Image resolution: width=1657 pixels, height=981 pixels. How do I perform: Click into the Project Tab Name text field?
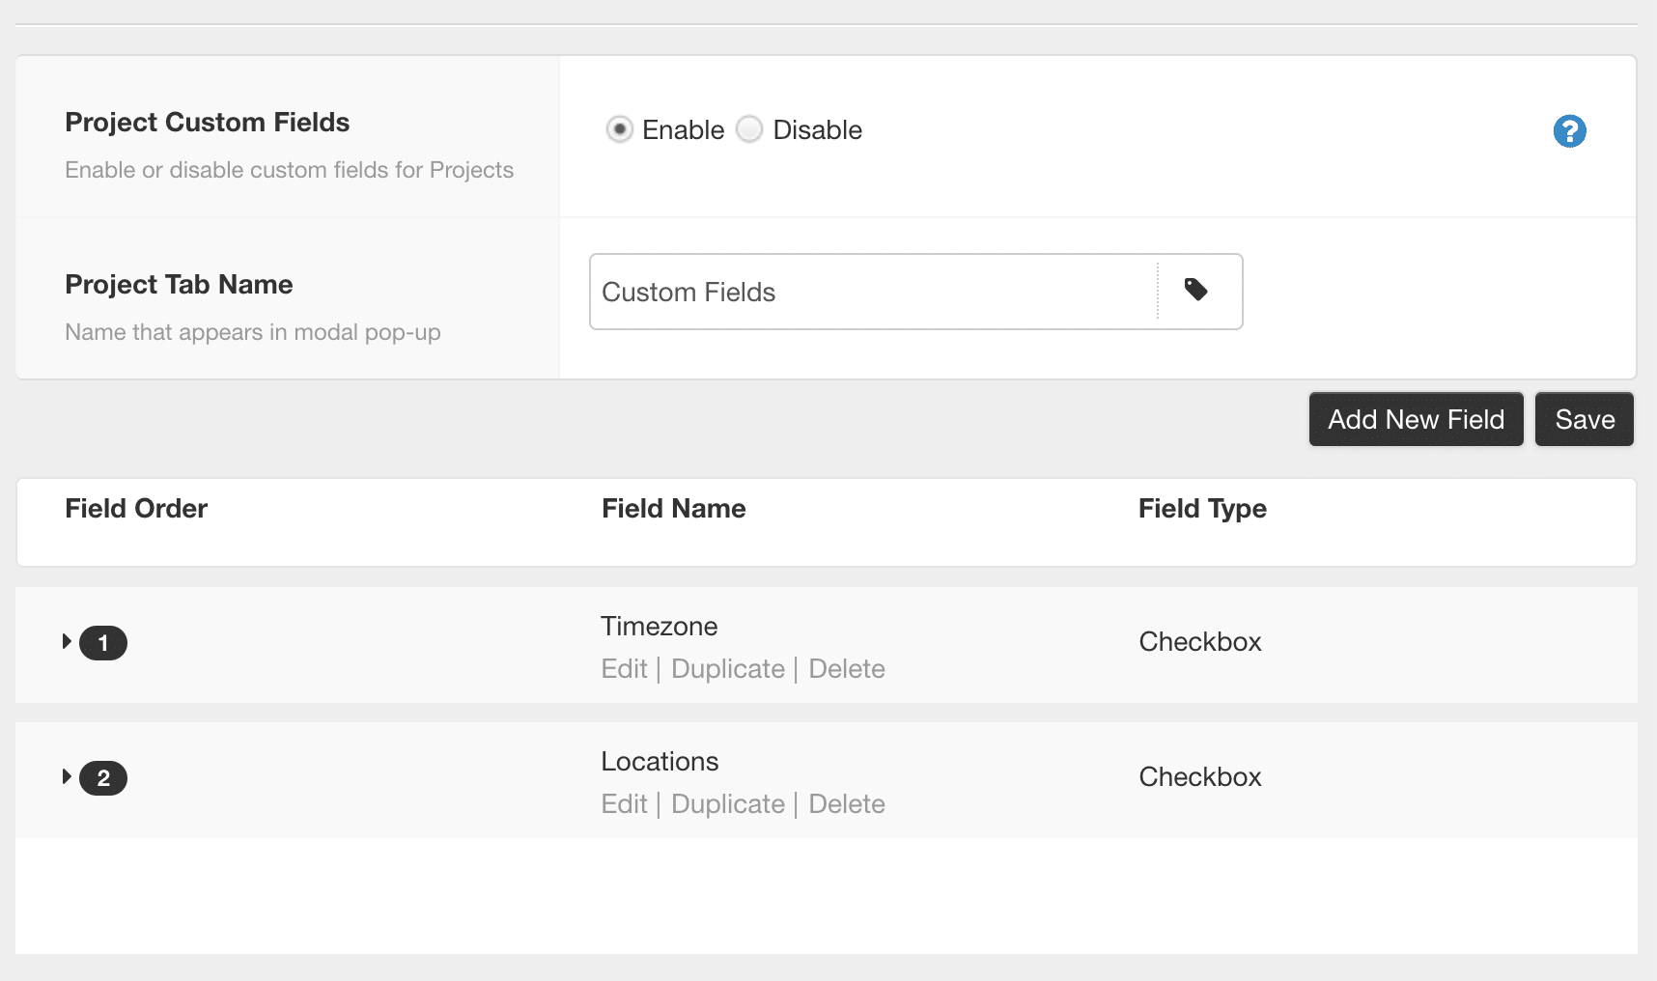click(869, 292)
